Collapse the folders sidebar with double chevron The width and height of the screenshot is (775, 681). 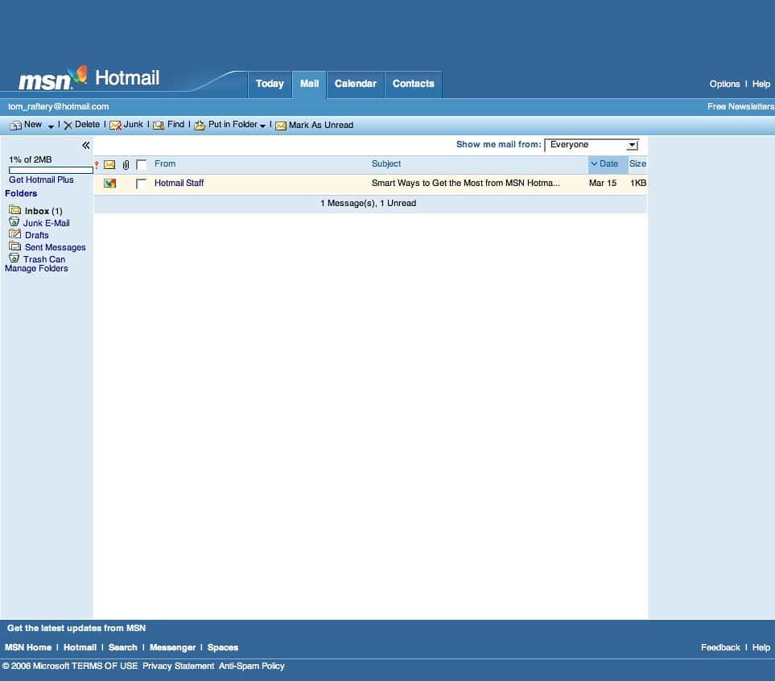(86, 146)
